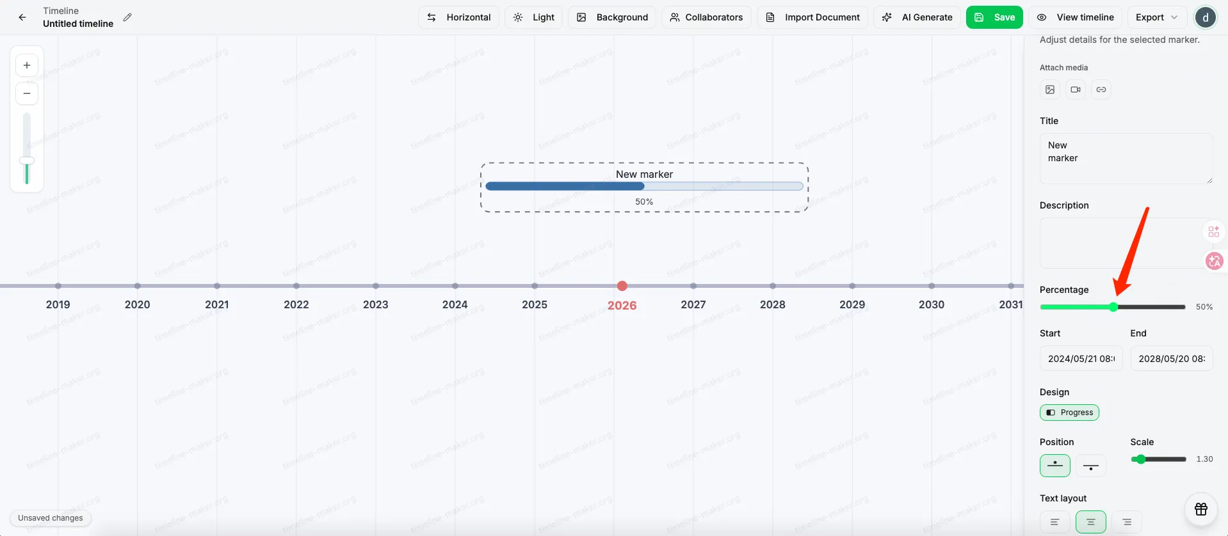This screenshot has width=1228, height=536.
Task: Click the Description text area
Action: (x=1126, y=243)
